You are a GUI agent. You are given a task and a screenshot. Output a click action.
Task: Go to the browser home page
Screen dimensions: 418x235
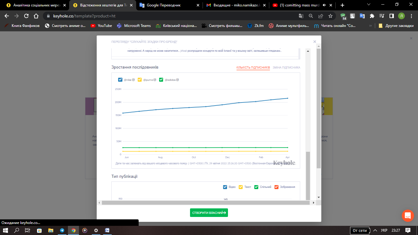pyautogui.click(x=36, y=16)
